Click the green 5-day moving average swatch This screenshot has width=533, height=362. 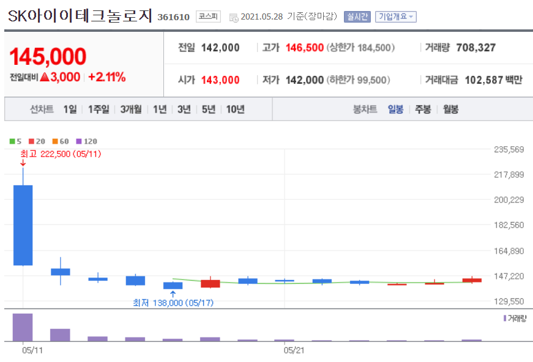pos(12,141)
